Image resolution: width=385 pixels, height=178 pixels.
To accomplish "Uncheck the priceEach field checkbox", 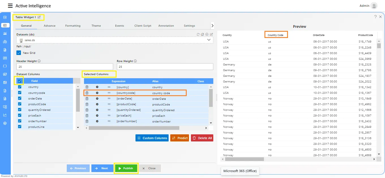I will pyautogui.click(x=20, y=115).
